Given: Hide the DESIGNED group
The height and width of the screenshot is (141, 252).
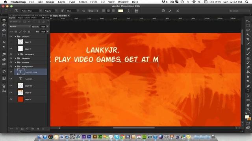Looking at the screenshot, I should coord(11,54).
